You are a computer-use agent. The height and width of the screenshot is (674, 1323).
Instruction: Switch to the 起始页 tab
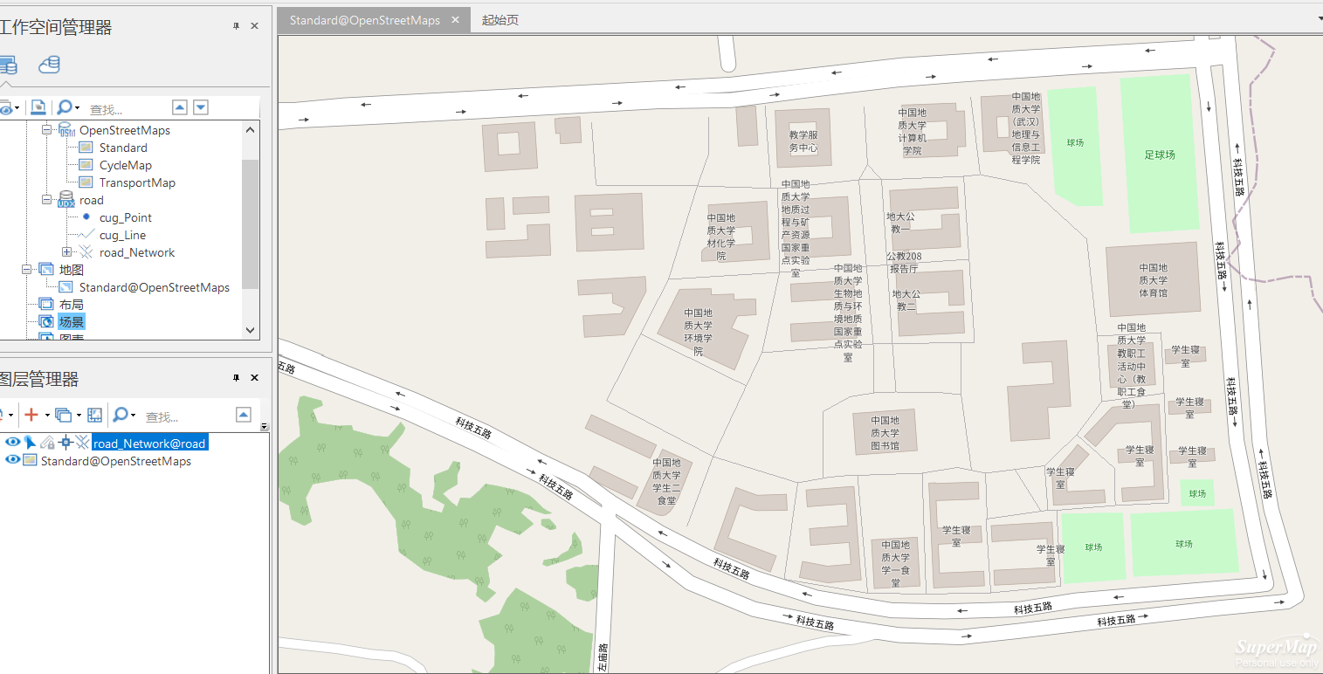(500, 19)
